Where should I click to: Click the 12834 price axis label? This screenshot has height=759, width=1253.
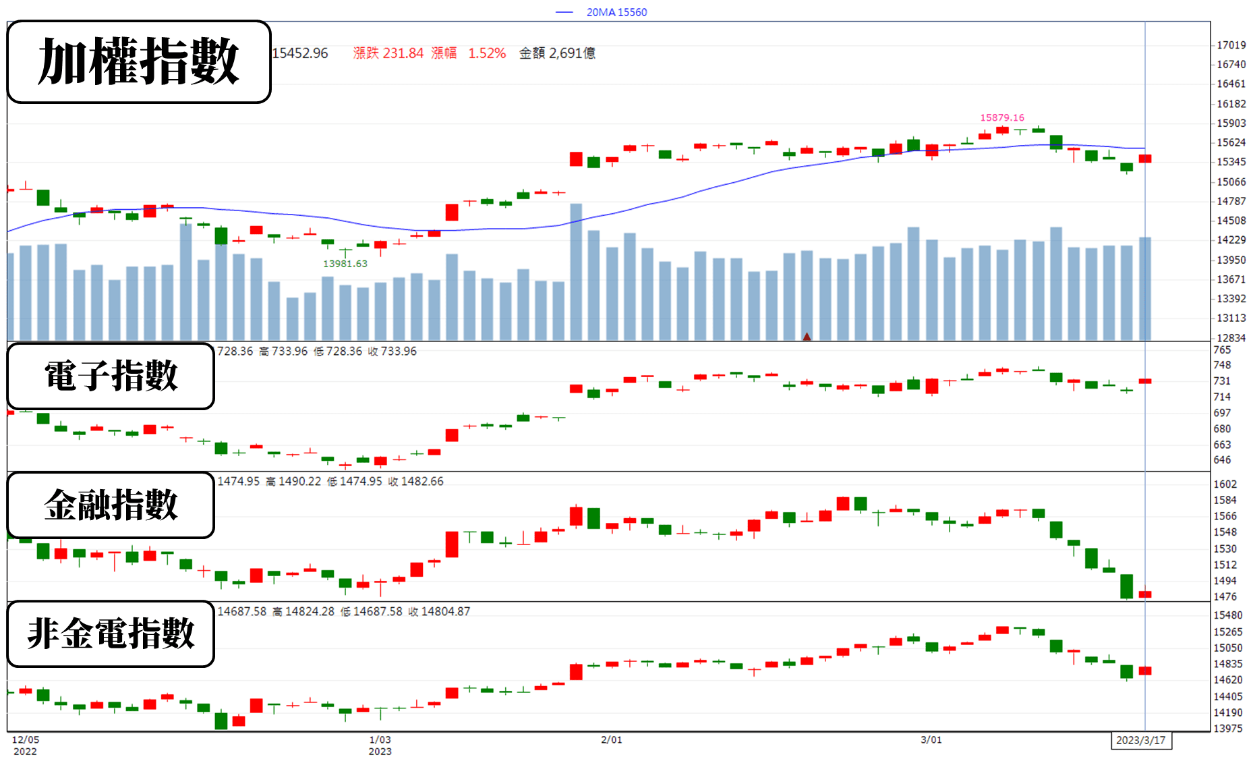click(1231, 338)
